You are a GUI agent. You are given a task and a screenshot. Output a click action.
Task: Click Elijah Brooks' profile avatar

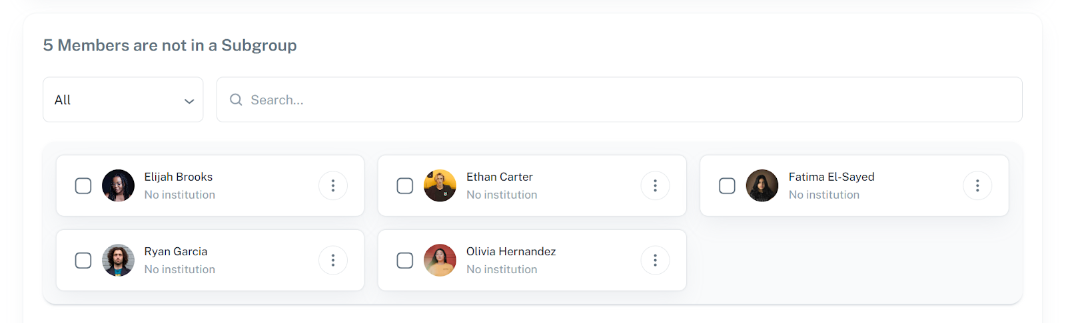pyautogui.click(x=118, y=186)
